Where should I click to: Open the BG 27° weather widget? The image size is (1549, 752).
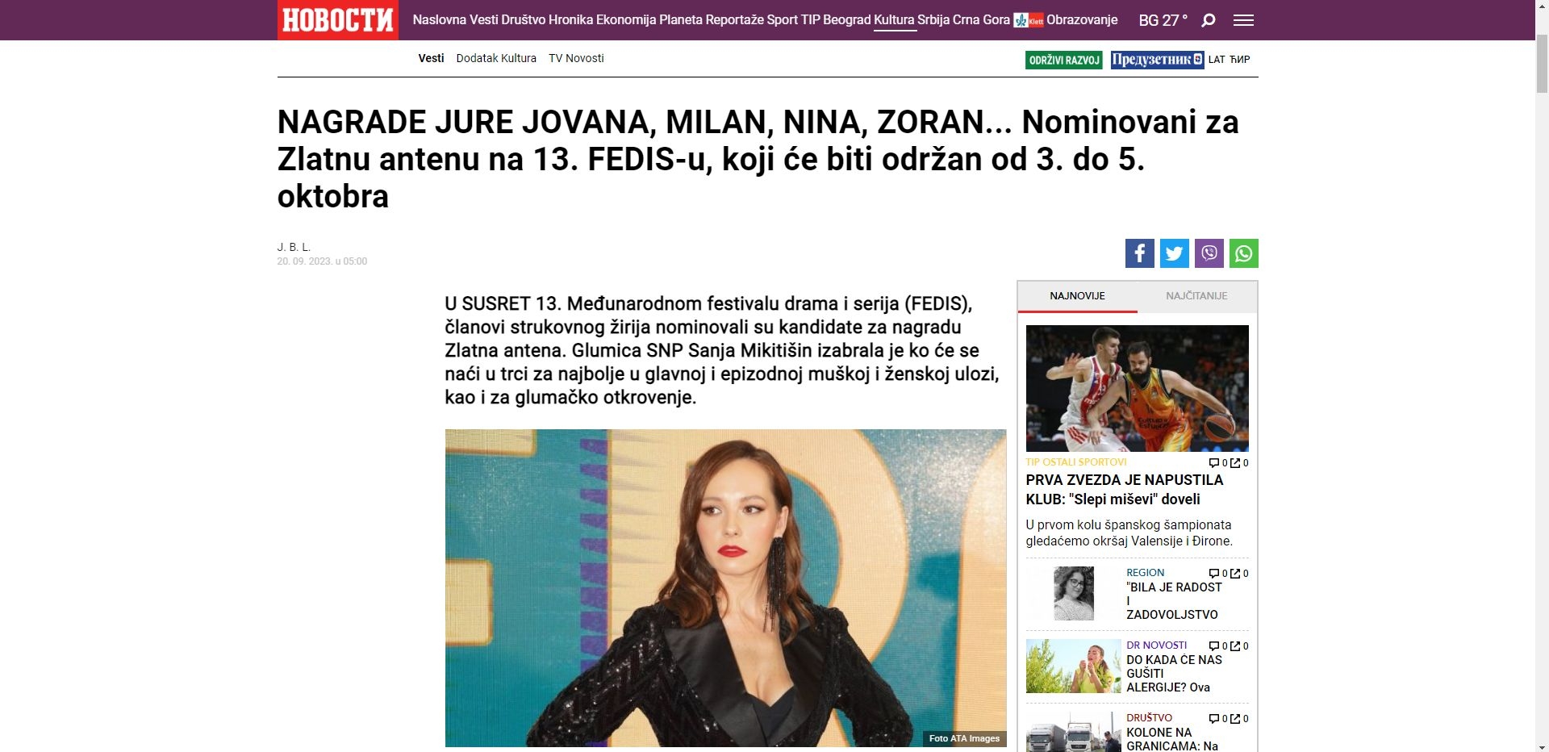1163,20
